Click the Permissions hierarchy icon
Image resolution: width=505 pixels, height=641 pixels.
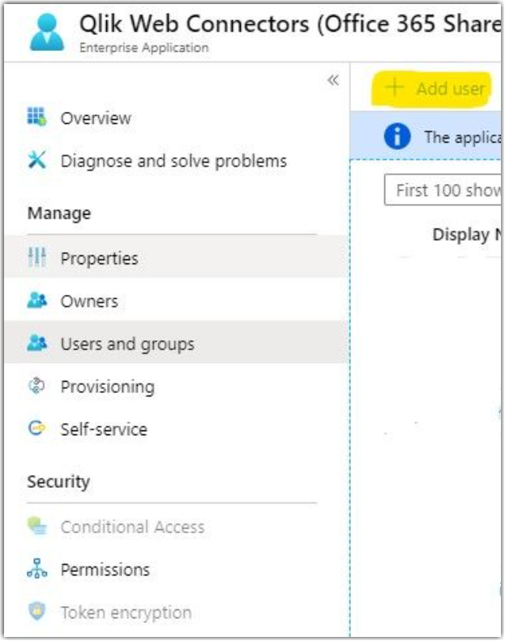pos(37,570)
